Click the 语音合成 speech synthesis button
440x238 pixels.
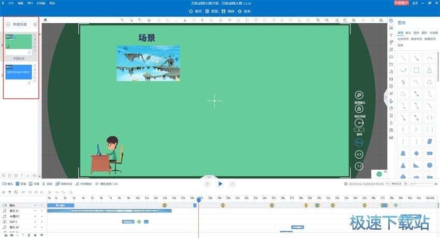(64, 184)
